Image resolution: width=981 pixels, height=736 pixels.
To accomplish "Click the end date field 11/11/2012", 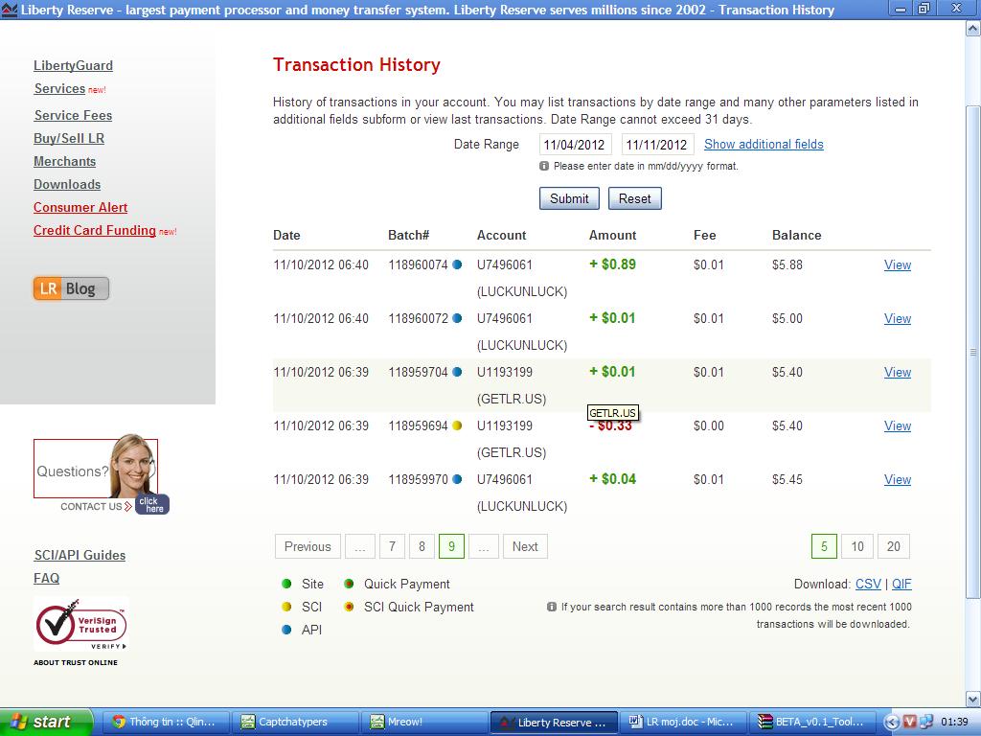I will pos(657,145).
